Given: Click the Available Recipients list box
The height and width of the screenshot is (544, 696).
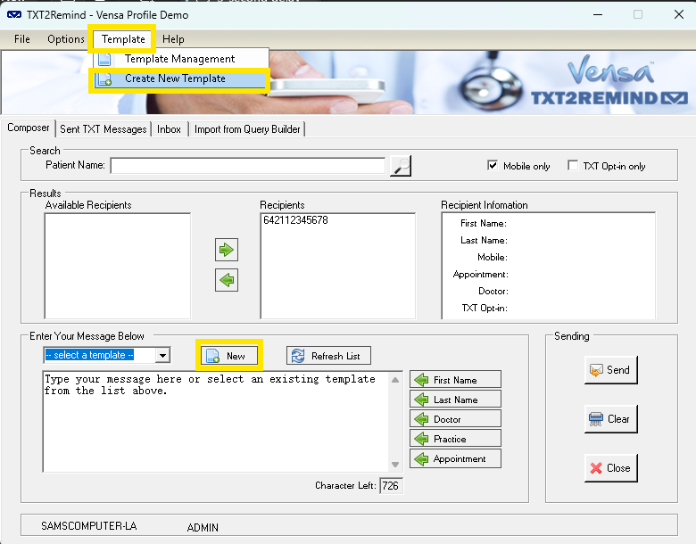Looking at the screenshot, I should [118, 266].
